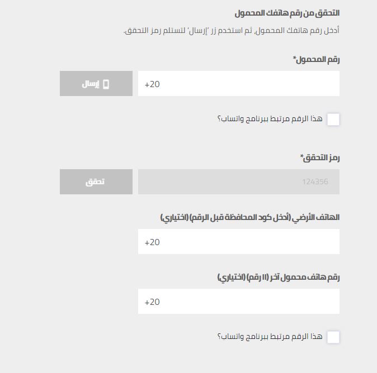The height and width of the screenshot is (373, 377).
Task: Click the +20 prefix in the other mobile field
Action: tap(152, 302)
